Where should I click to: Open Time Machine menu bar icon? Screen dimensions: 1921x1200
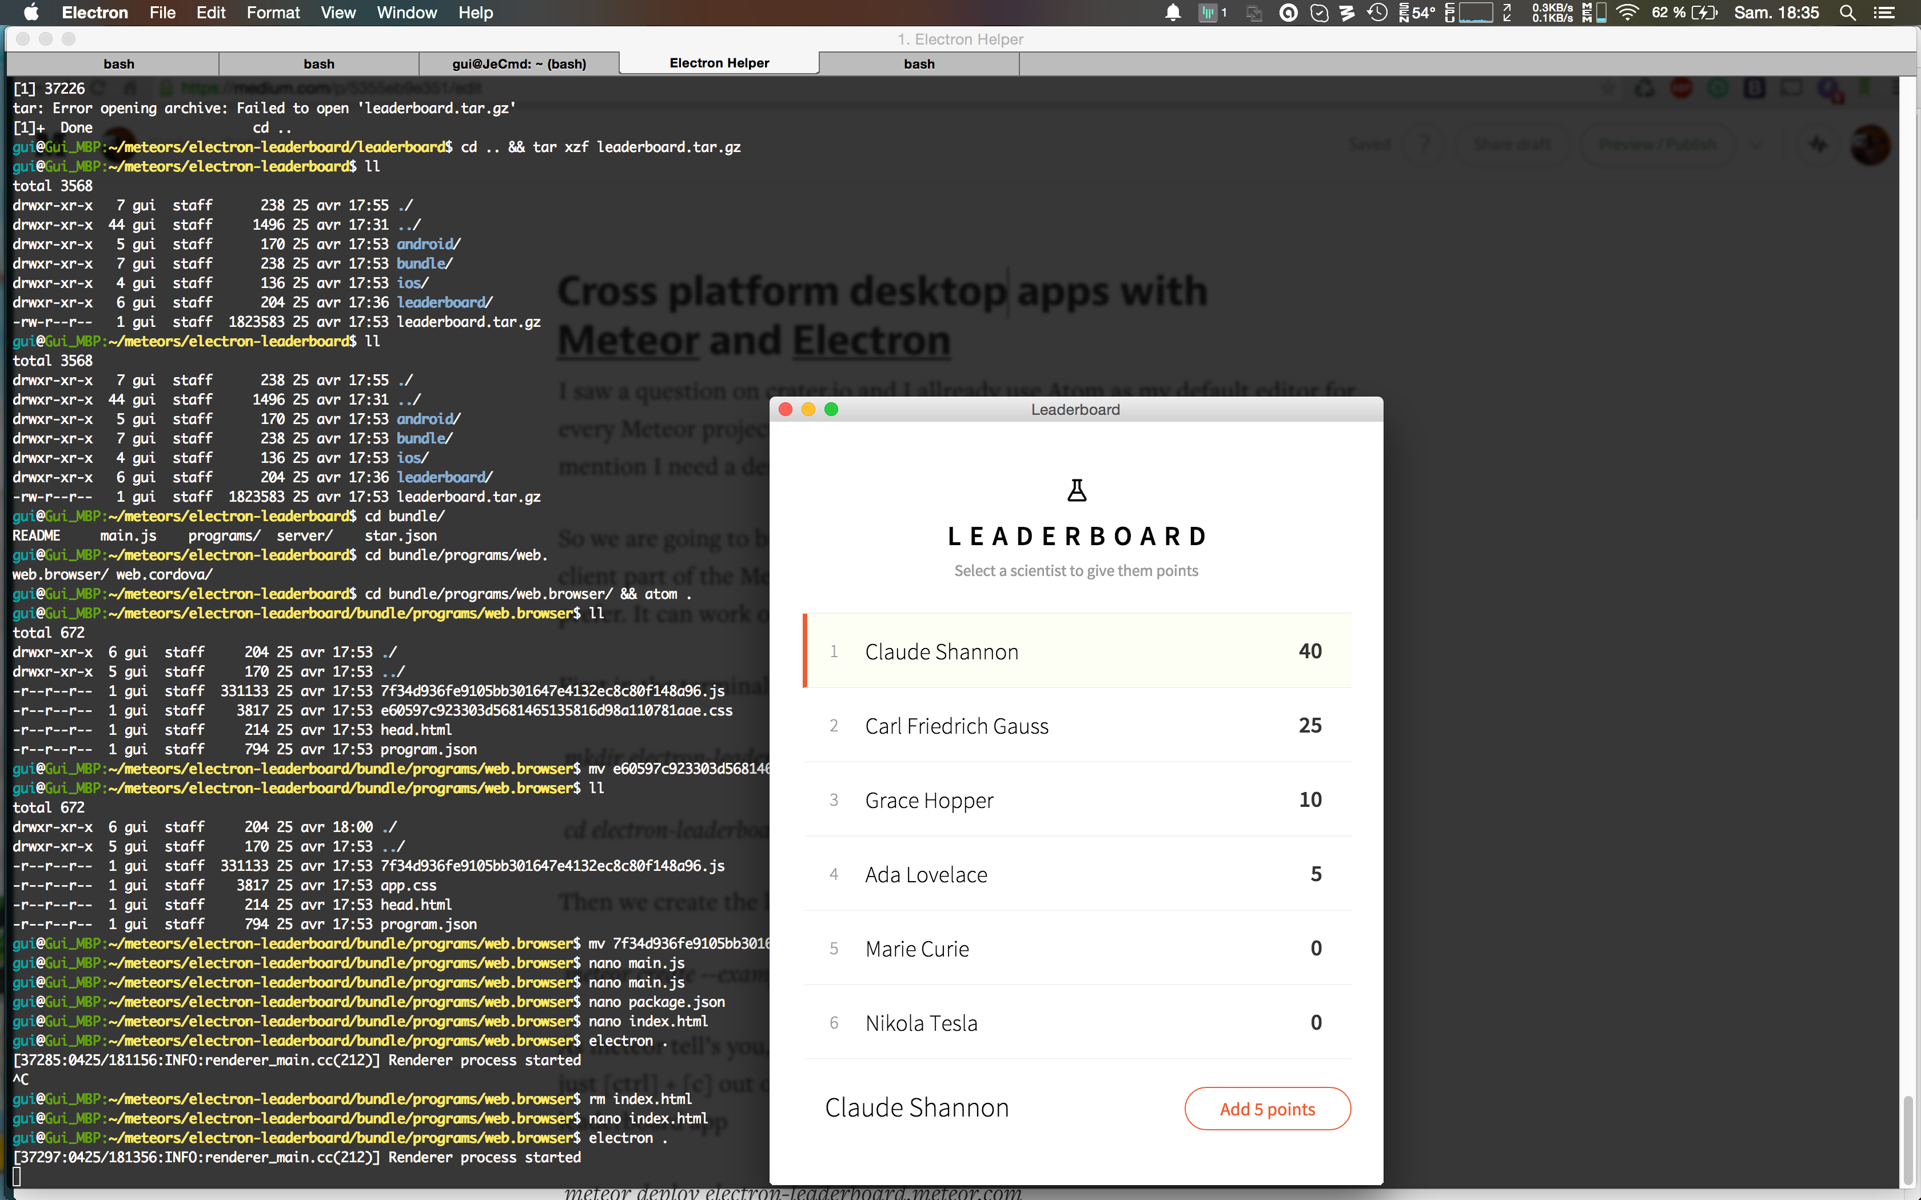pos(1377,13)
